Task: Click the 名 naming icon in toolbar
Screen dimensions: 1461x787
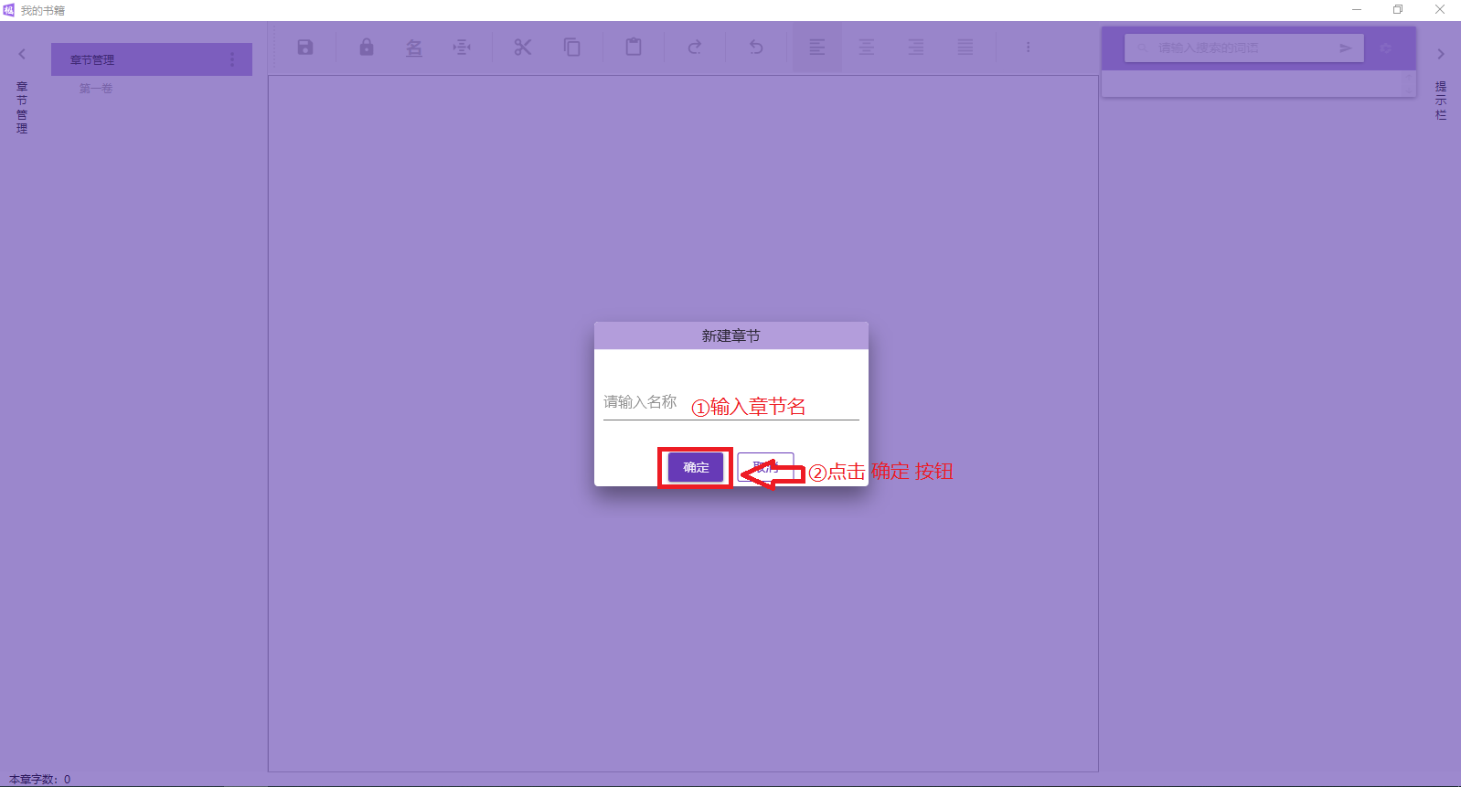Action: [x=414, y=48]
